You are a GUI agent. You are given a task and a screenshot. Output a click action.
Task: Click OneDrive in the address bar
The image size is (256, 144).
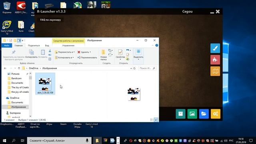[34, 68]
